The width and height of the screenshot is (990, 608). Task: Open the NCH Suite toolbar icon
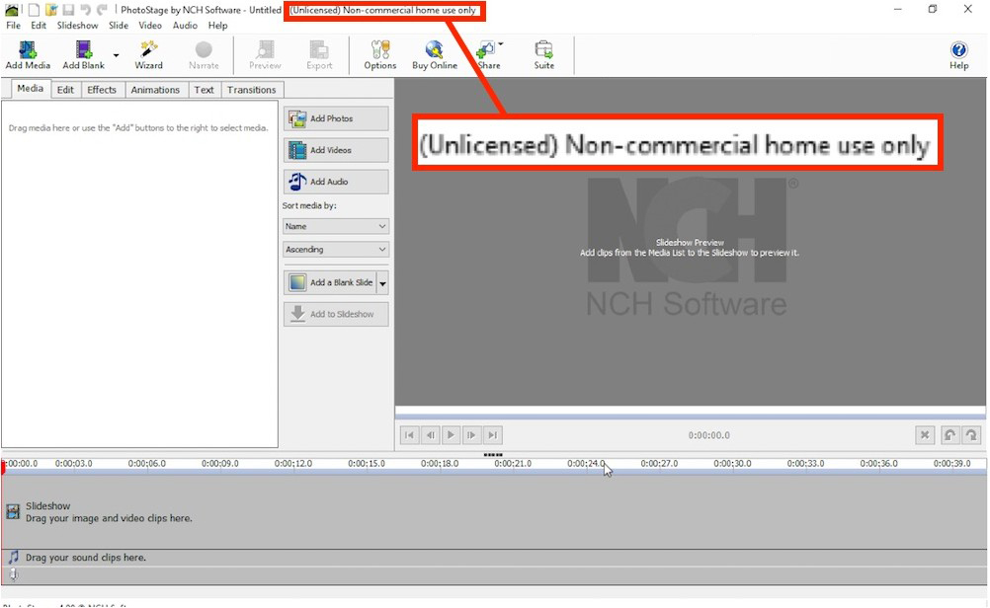(543, 55)
